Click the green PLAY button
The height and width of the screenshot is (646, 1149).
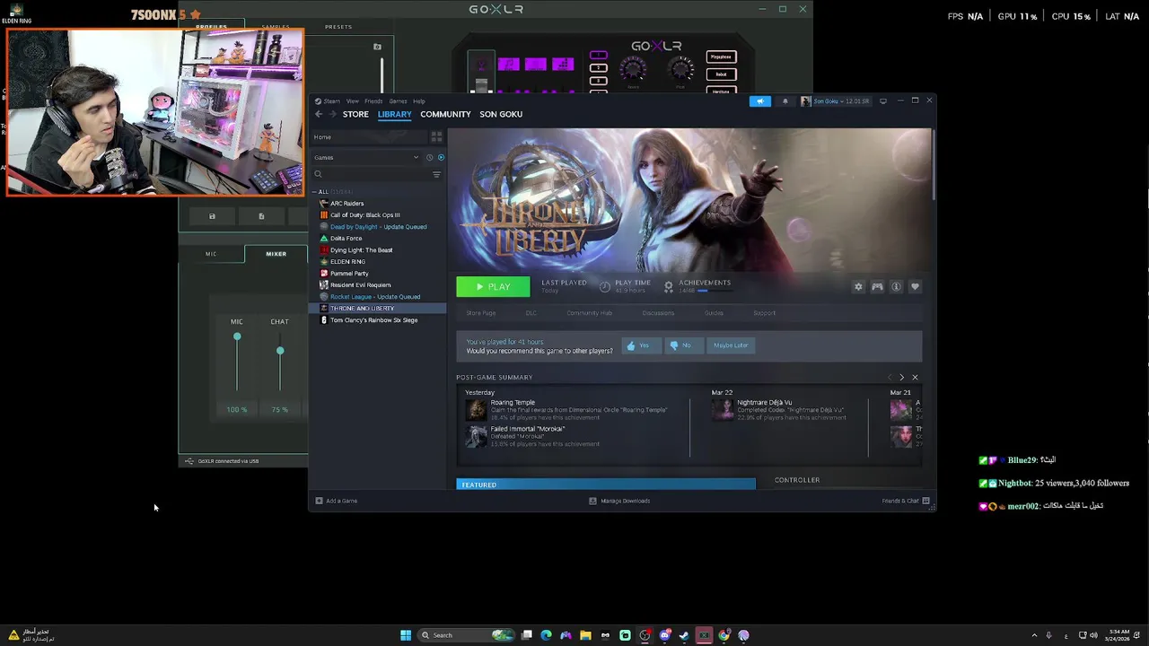coord(493,287)
